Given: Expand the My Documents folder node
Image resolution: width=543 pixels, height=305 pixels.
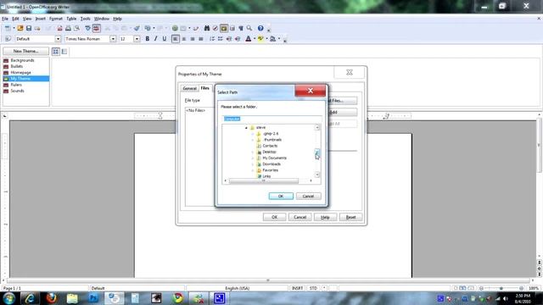Looking at the screenshot, I should click(x=253, y=158).
